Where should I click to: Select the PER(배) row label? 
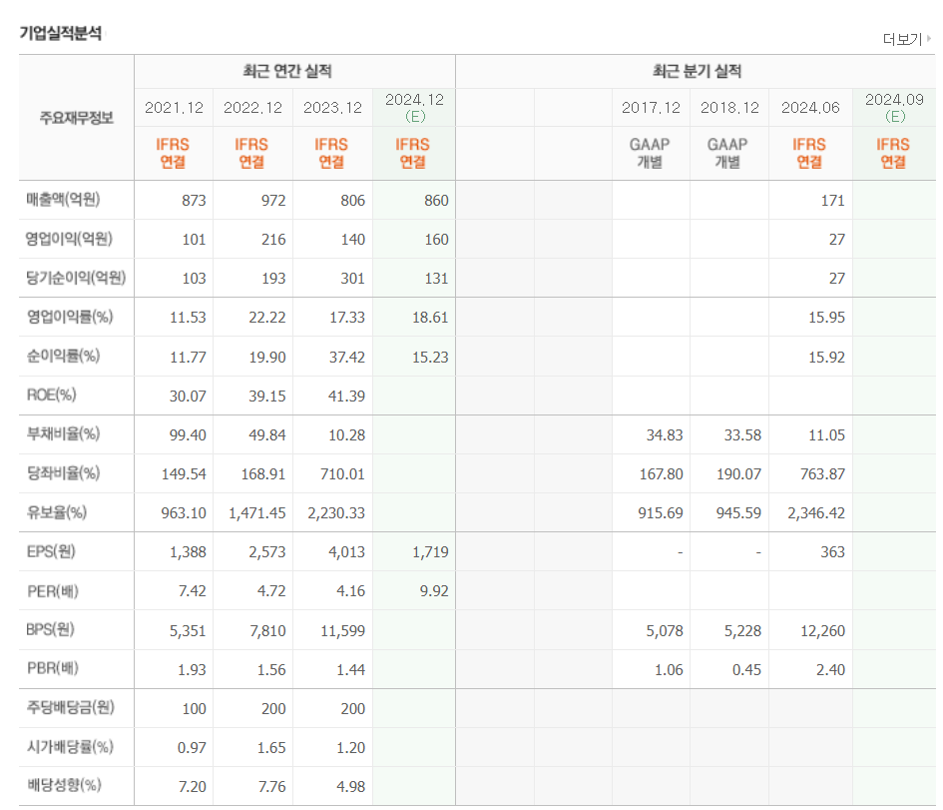pyautogui.click(x=53, y=591)
